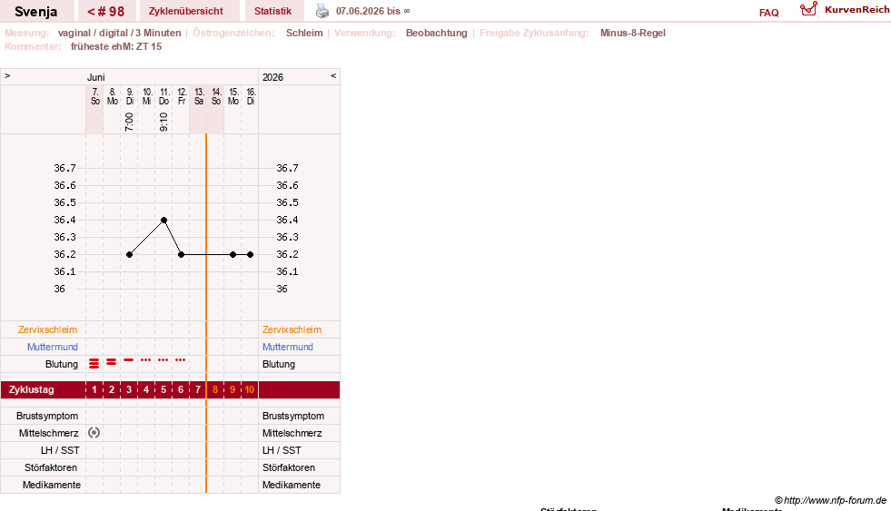Select the temperature point on June 12
Screen dimensions: 891x511
pyautogui.click(x=182, y=254)
